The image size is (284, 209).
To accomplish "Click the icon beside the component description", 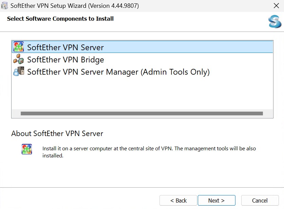I will (x=27, y=149).
